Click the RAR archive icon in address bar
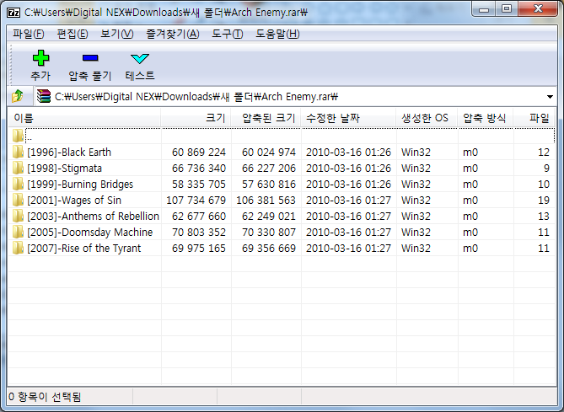The height and width of the screenshot is (412, 564). click(44, 96)
